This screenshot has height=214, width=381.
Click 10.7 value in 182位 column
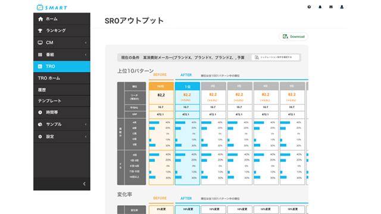tap(161, 107)
